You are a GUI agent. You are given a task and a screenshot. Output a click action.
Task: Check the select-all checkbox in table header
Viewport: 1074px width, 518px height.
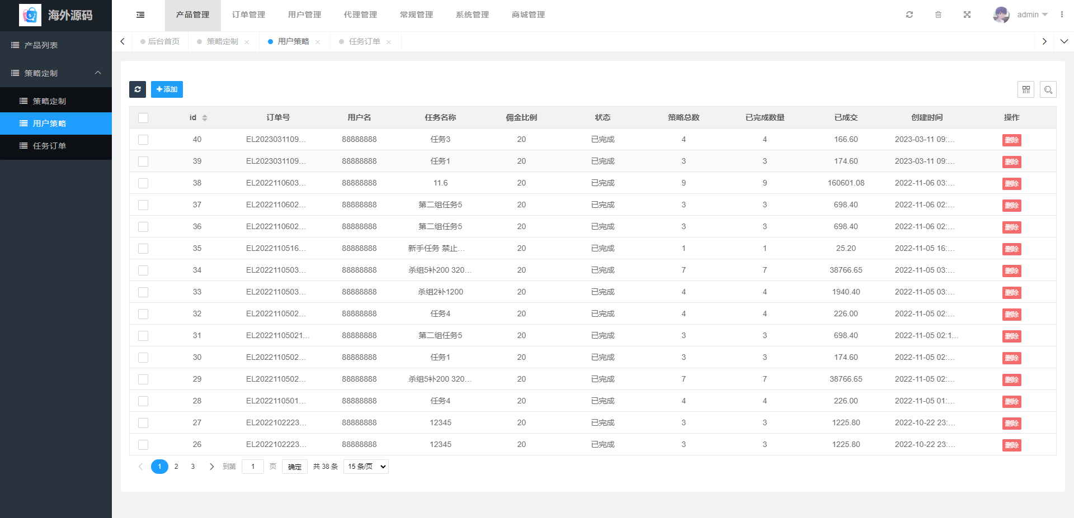[x=143, y=118]
